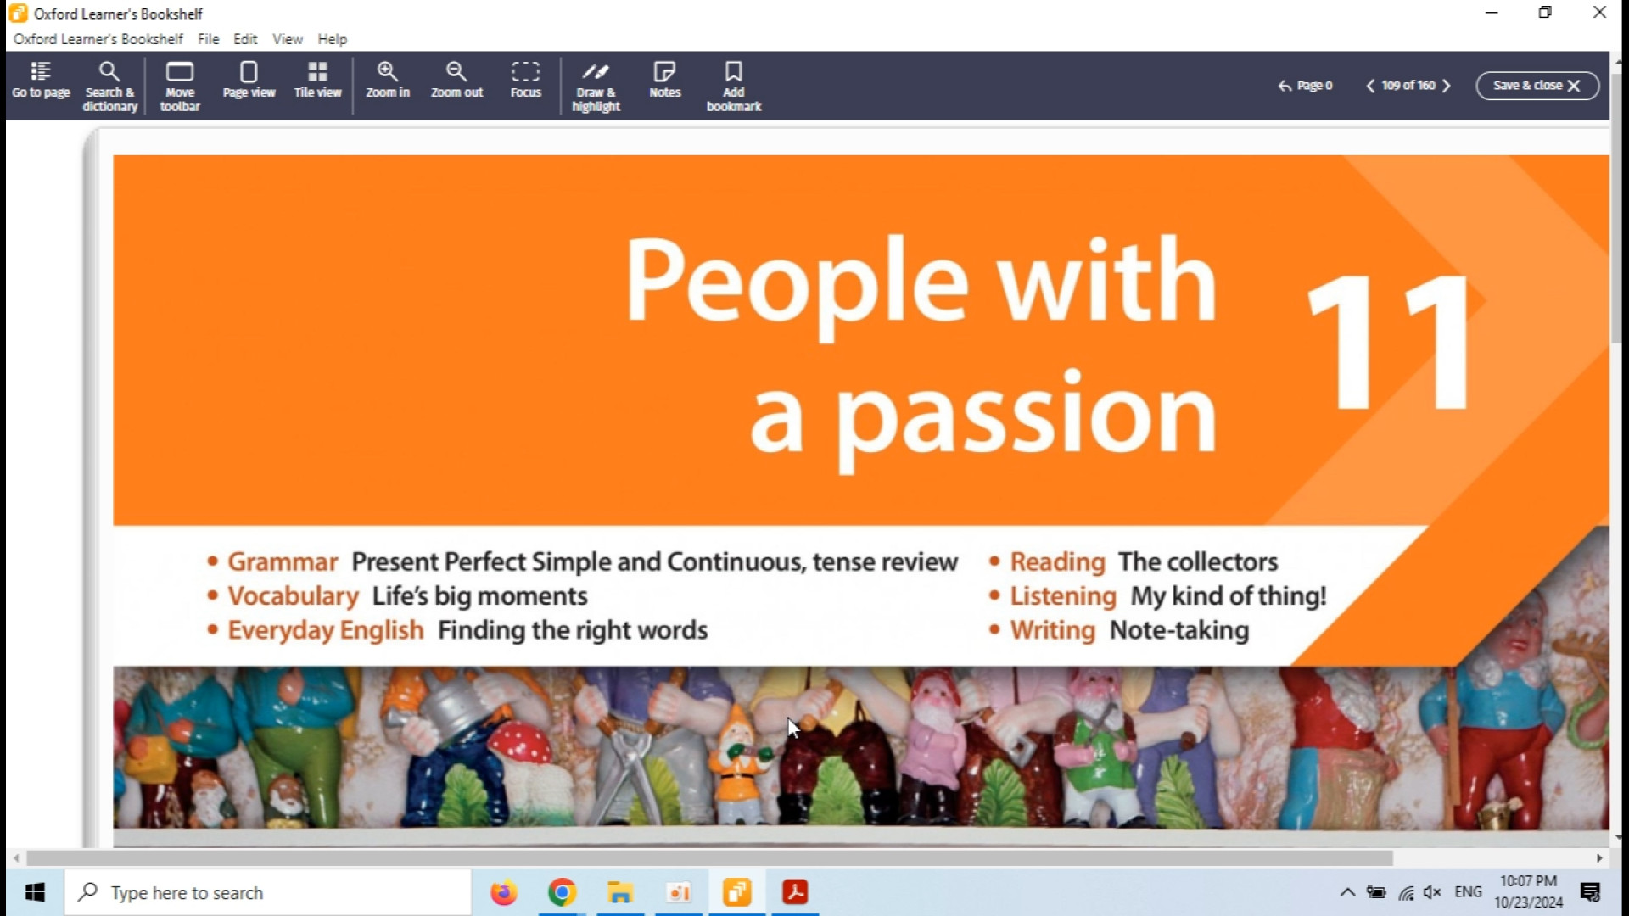The width and height of the screenshot is (1629, 916).
Task: Open the Notes tool
Action: 664,81
